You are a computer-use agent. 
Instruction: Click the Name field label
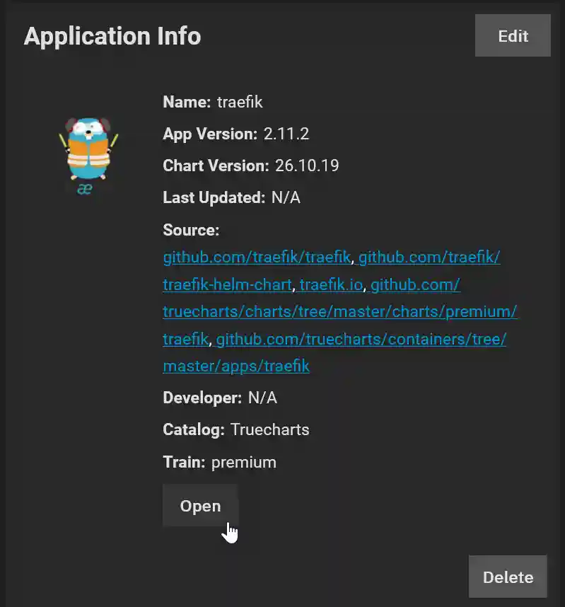coord(186,102)
